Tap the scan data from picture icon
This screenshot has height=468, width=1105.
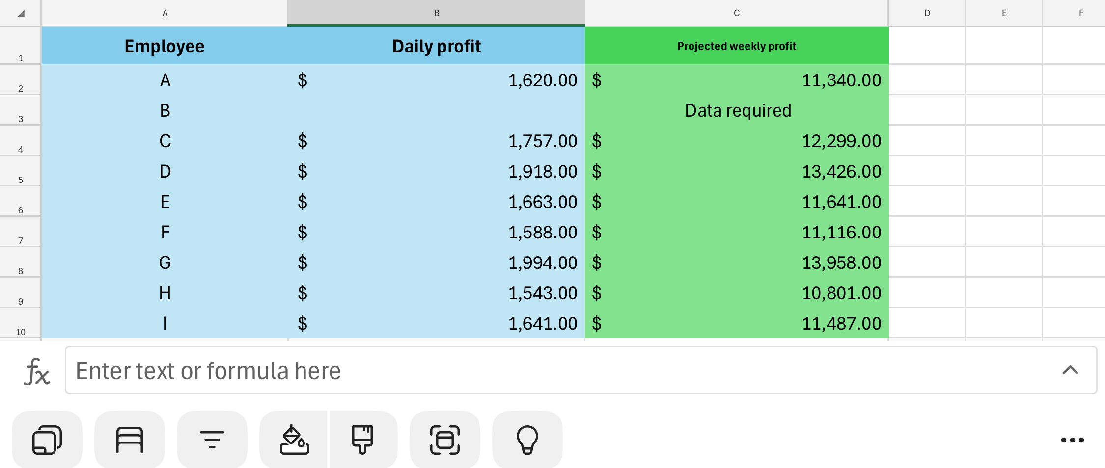(x=445, y=440)
